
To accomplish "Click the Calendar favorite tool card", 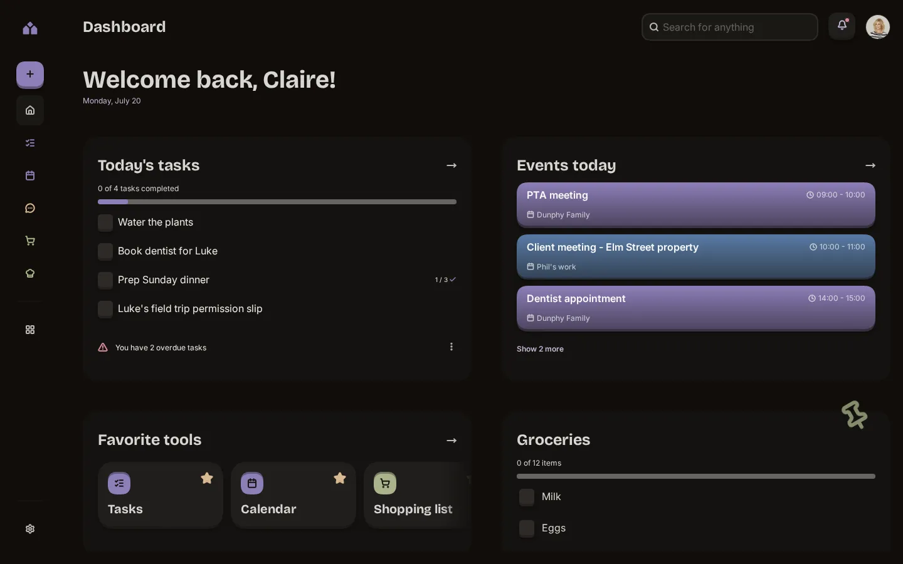I will point(293,495).
